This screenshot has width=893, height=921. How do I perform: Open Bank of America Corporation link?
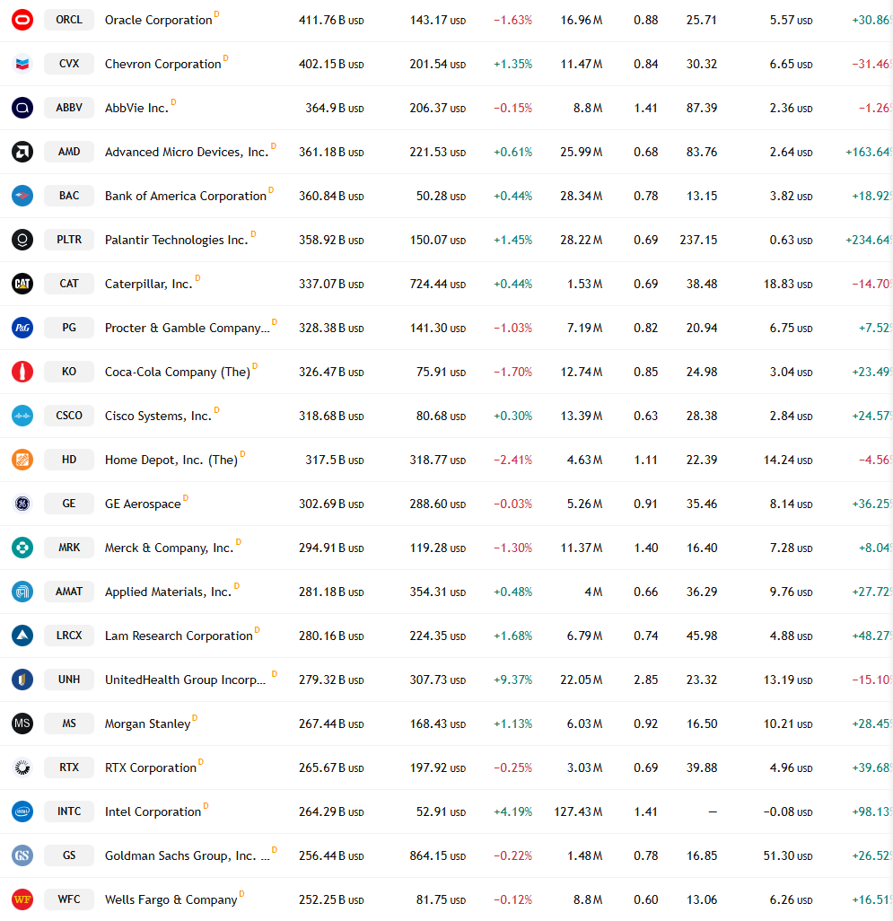[186, 197]
